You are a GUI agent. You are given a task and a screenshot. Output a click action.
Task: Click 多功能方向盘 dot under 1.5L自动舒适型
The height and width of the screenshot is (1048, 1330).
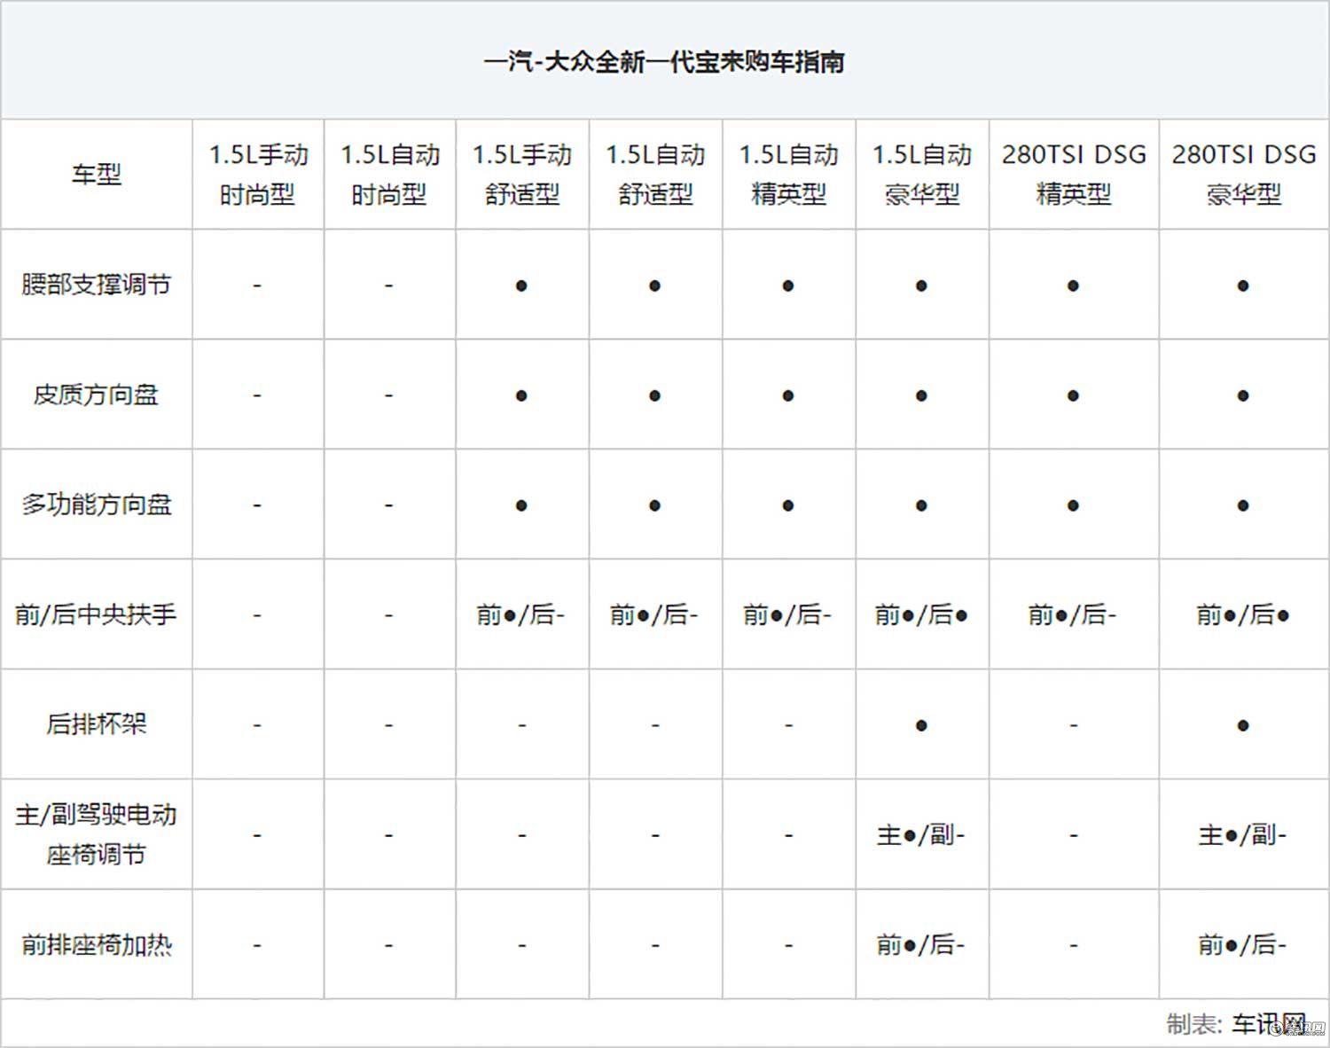coord(654,505)
